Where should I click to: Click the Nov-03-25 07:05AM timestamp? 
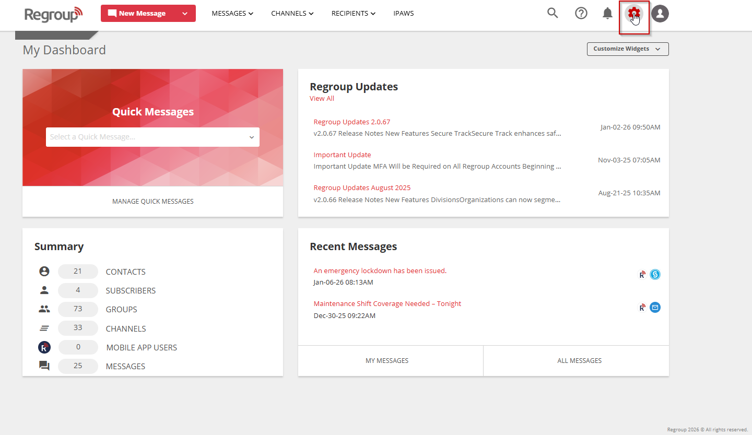(629, 160)
